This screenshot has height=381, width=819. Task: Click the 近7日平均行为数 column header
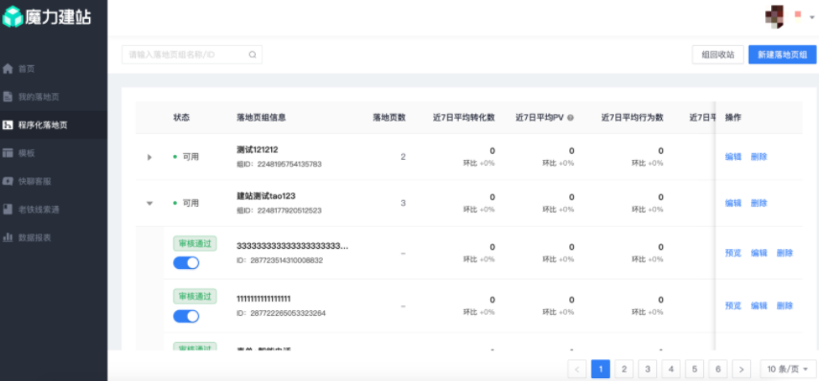(632, 118)
